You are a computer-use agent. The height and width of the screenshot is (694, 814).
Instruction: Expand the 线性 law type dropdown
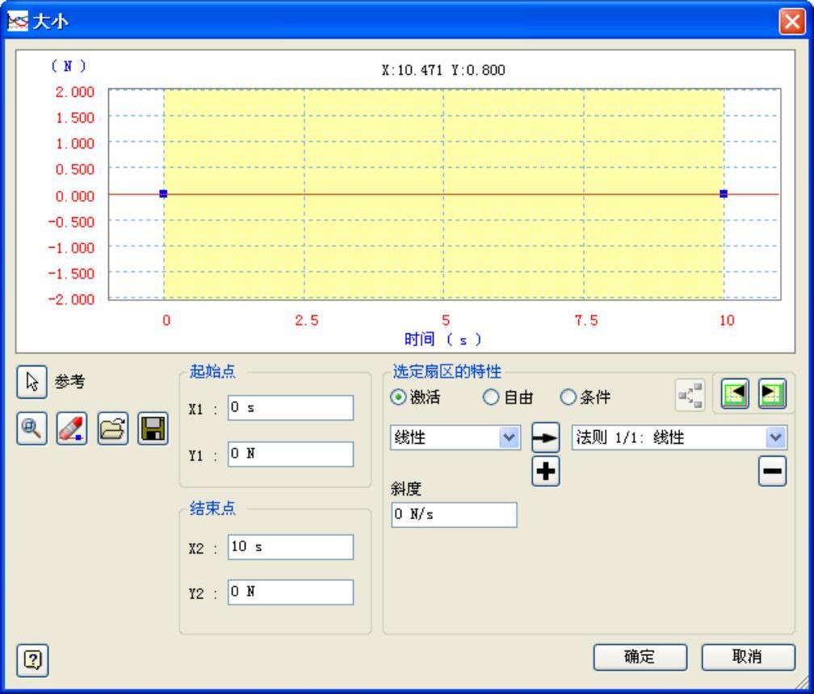(x=509, y=438)
